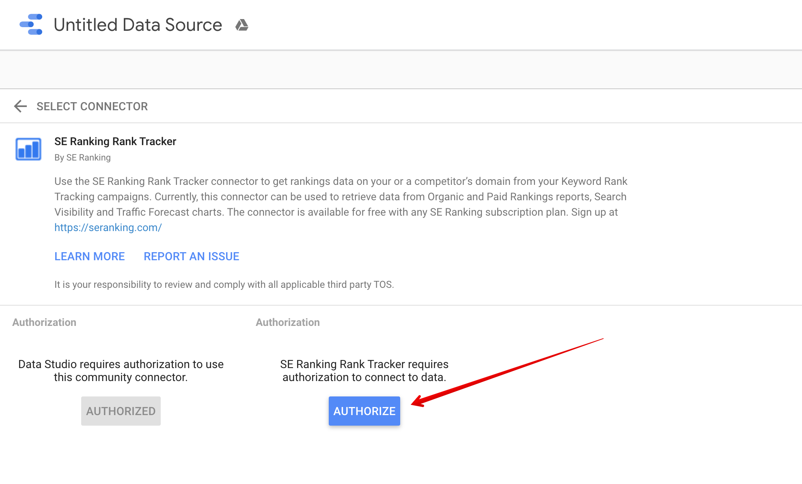Rename the Untitled Data Source title
The width and height of the screenshot is (802, 484).
138,25
